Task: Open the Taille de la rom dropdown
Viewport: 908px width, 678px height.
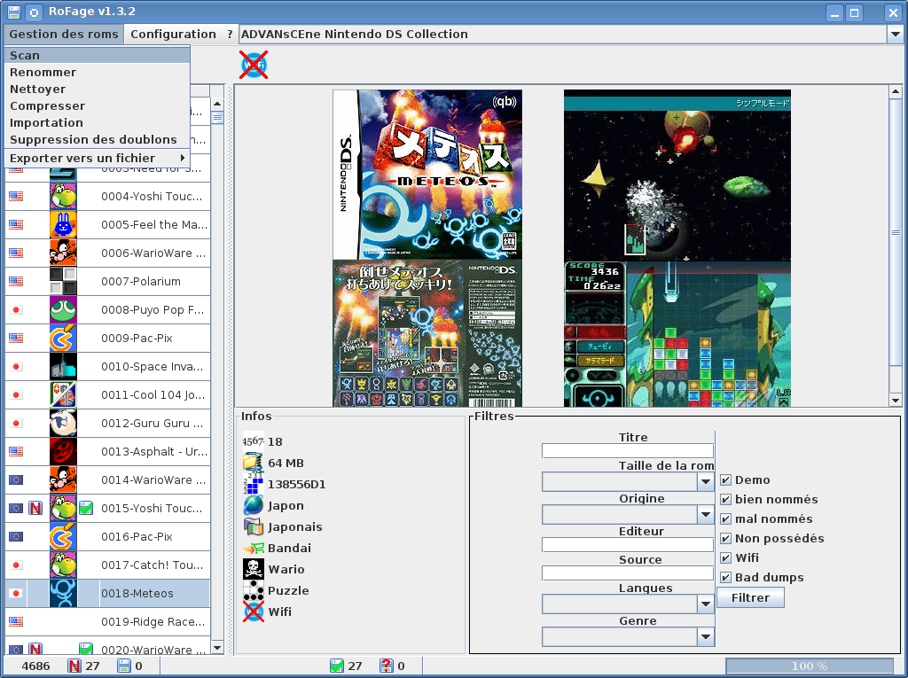Action: [705, 481]
